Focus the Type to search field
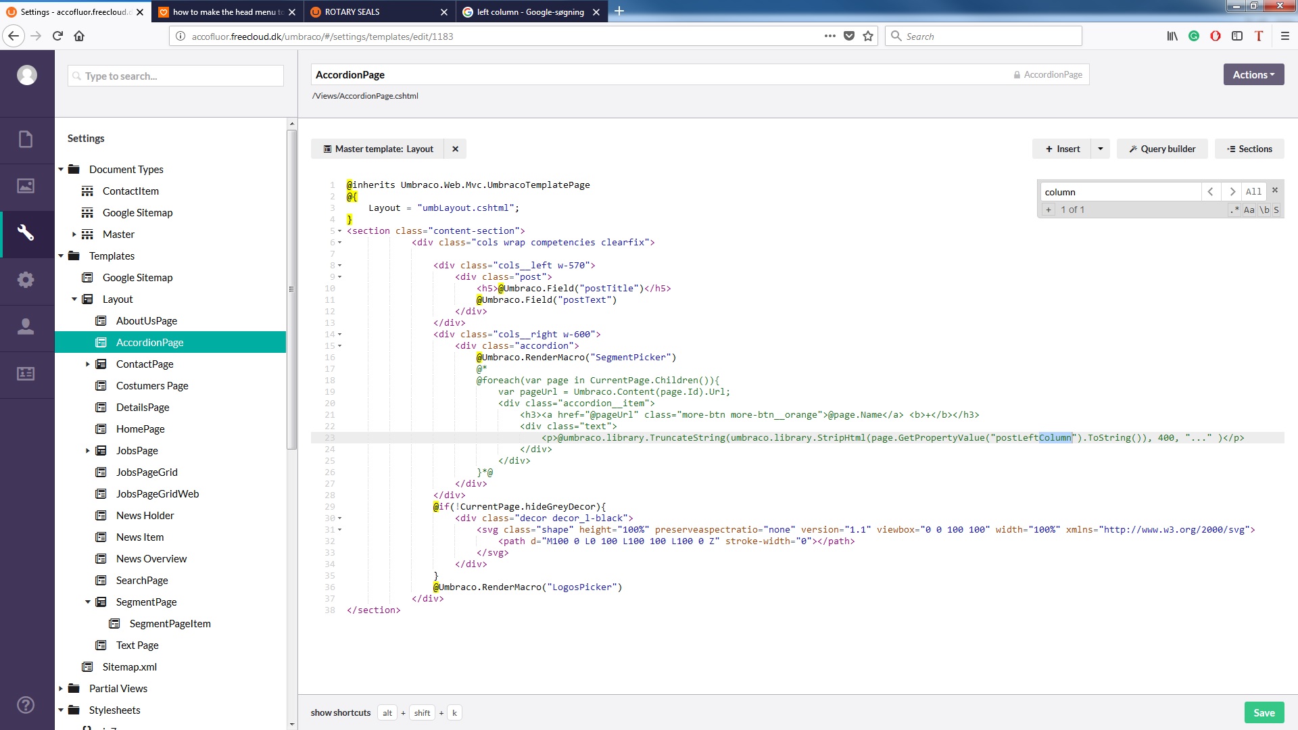Image resolution: width=1298 pixels, height=730 pixels. (176, 76)
